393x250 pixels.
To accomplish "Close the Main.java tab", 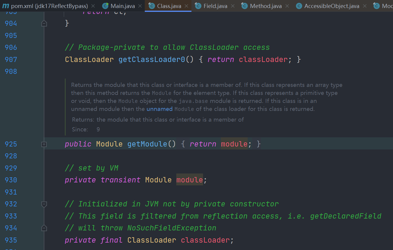I will (x=140, y=6).
